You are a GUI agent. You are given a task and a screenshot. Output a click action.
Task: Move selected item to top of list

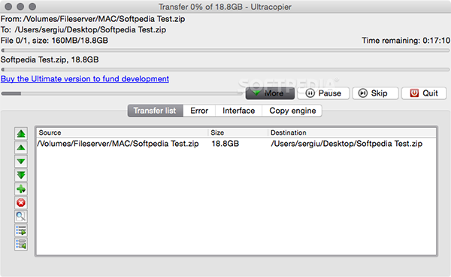pos(21,134)
